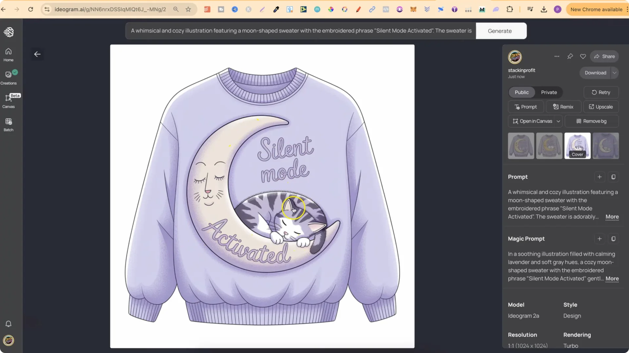Keep image visibility set to Public
629x353 pixels.
pos(522,92)
